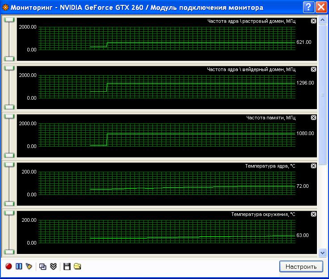Click the 621.00 current value
This screenshot has height=279, width=329.
[304, 42]
